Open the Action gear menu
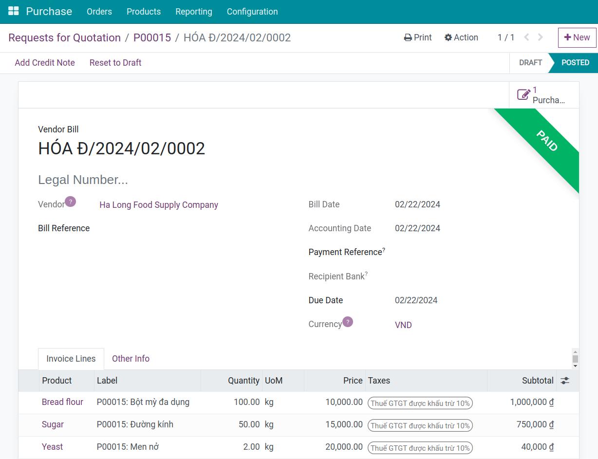 coord(461,37)
